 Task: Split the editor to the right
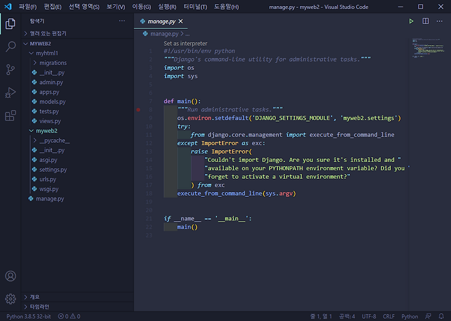426,21
